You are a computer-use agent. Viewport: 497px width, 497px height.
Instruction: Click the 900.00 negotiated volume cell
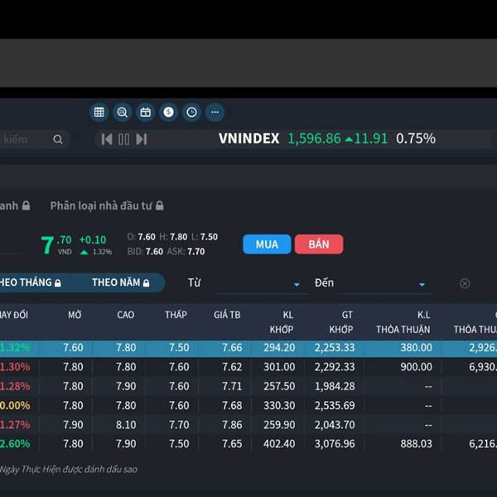(x=416, y=367)
